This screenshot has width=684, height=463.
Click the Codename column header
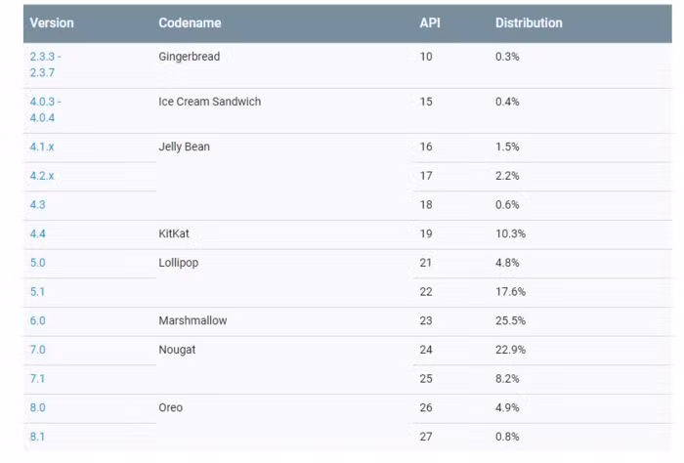pyautogui.click(x=190, y=22)
